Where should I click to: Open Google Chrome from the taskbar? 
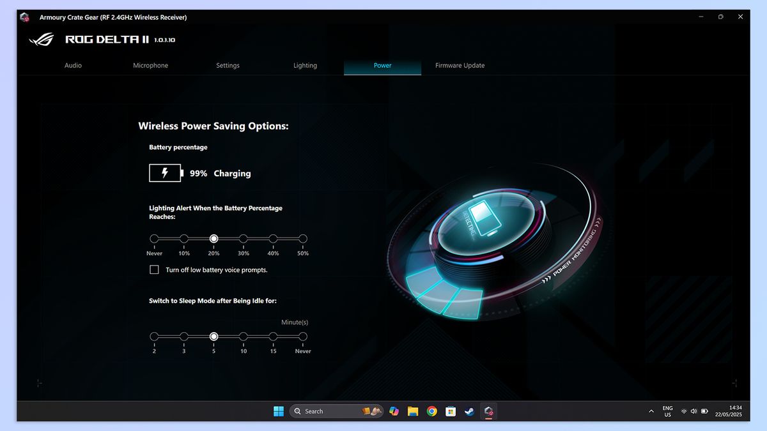(x=432, y=411)
